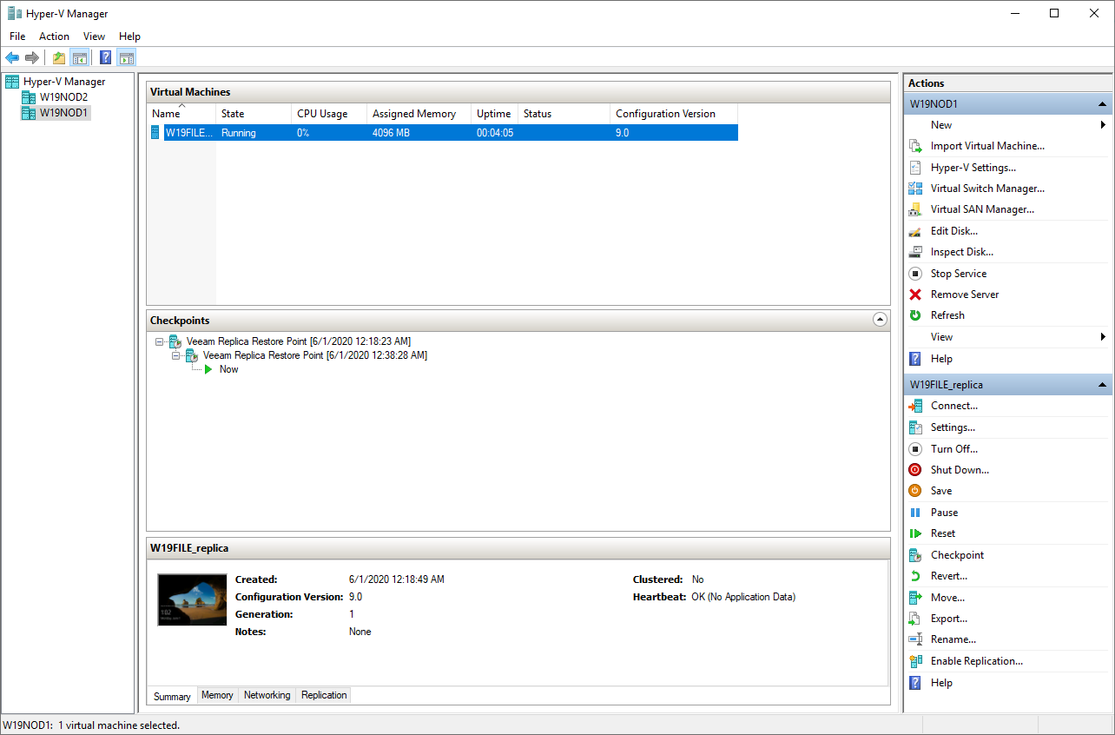Sort by State column header
The image size is (1115, 735).
pos(254,114)
